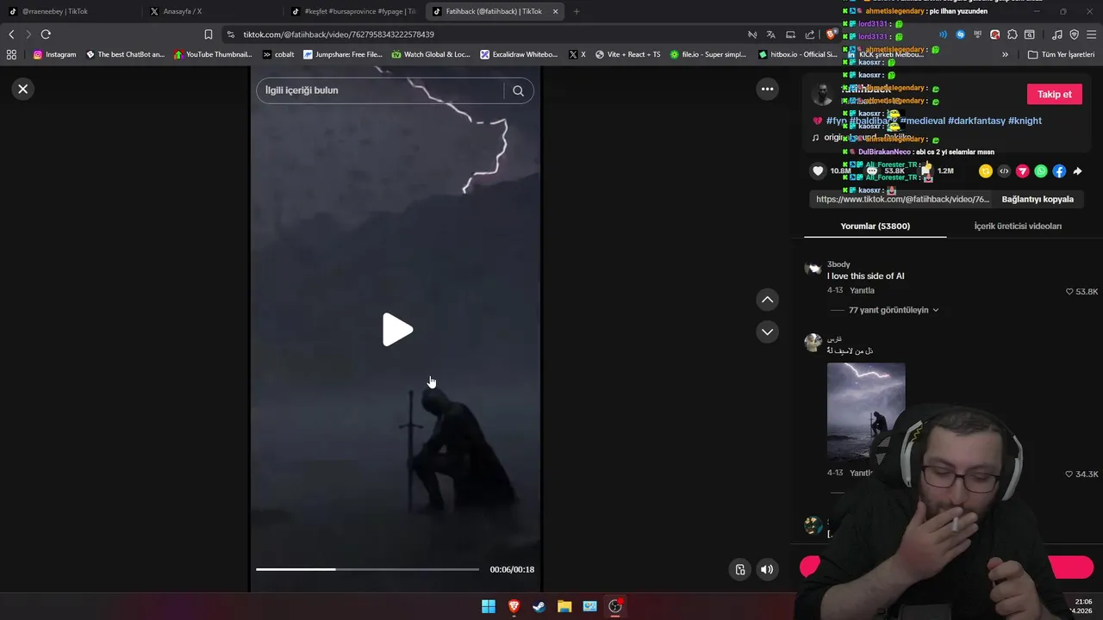Viewport: 1103px width, 620px height.
Task: Follow creator with 'Takip et' button
Action: click(1054, 94)
